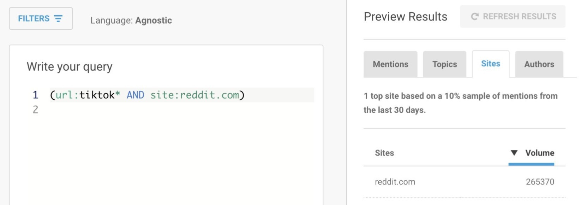The height and width of the screenshot is (205, 581).
Task: Click the site:reddit.com query term
Action: pos(195,95)
